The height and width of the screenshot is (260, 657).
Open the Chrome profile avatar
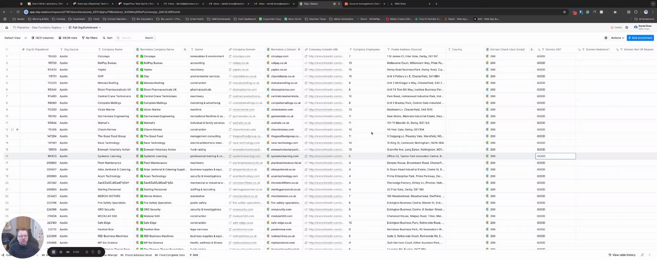(646, 12)
